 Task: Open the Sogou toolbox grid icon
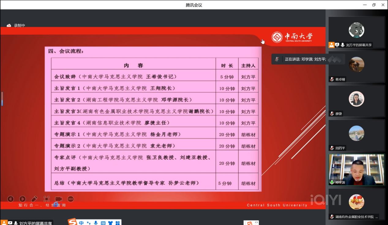(x=118, y=223)
